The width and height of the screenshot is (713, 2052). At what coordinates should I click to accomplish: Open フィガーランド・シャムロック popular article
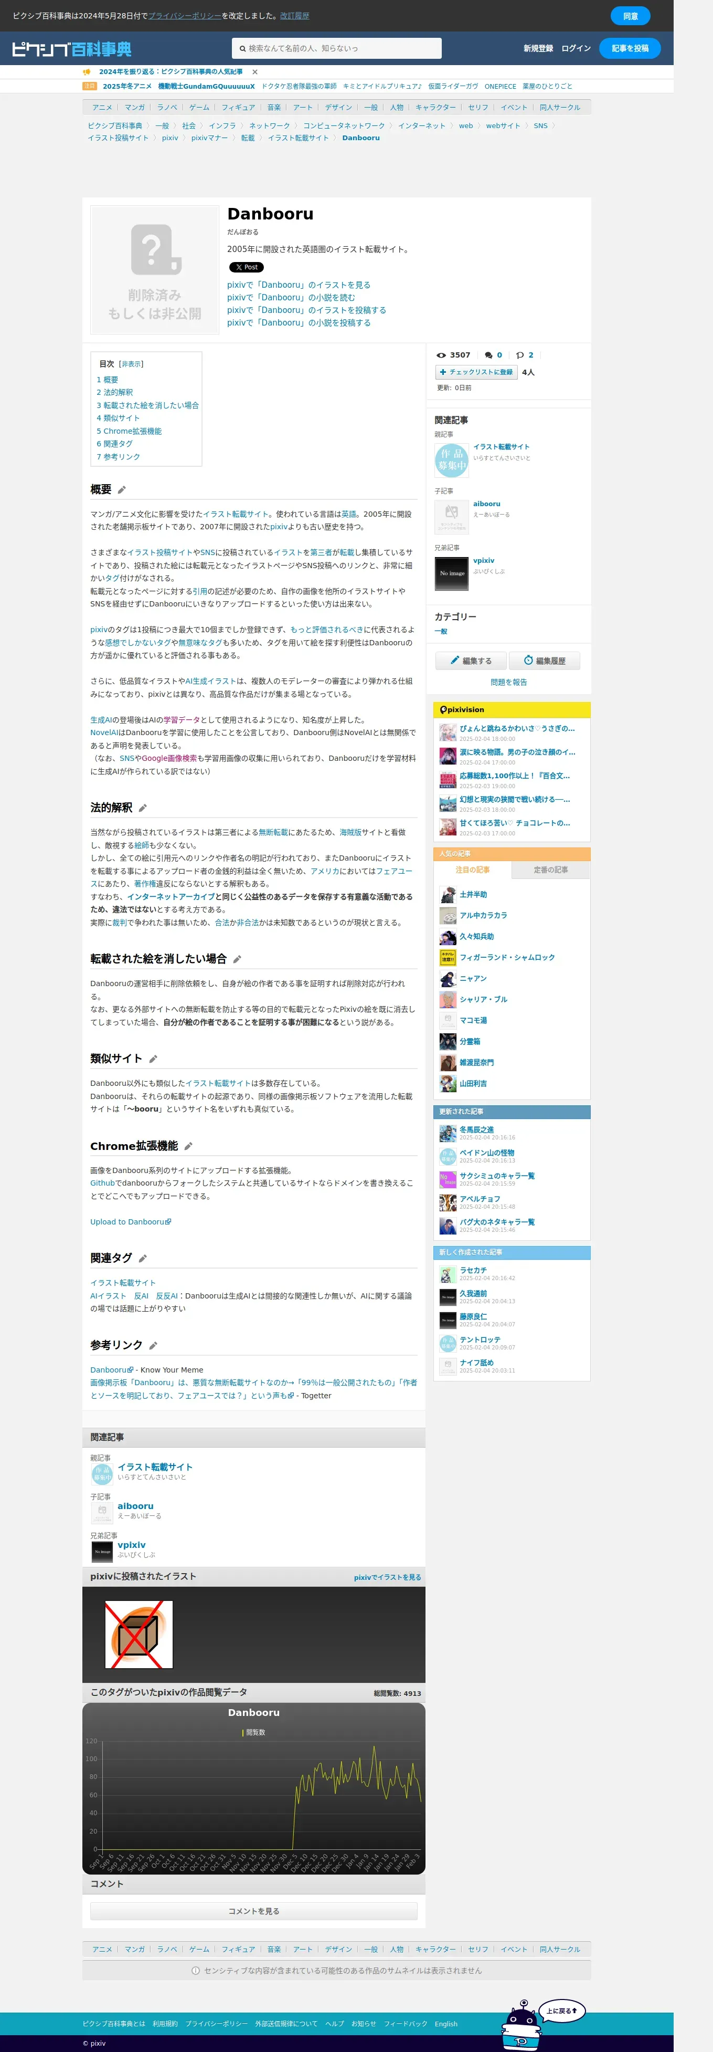click(507, 958)
